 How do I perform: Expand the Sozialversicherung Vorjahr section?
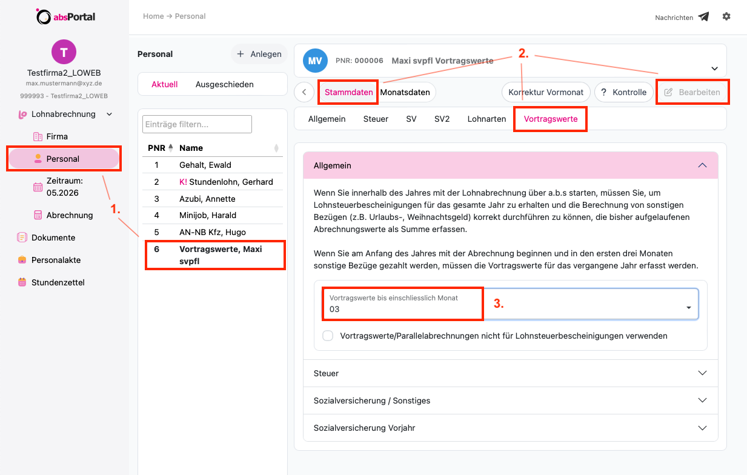pyautogui.click(x=511, y=428)
